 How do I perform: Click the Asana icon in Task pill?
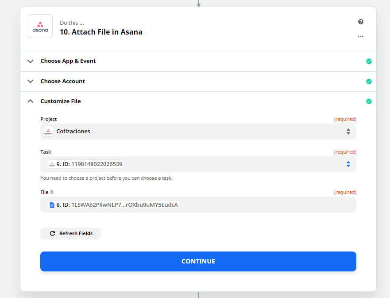point(52,164)
